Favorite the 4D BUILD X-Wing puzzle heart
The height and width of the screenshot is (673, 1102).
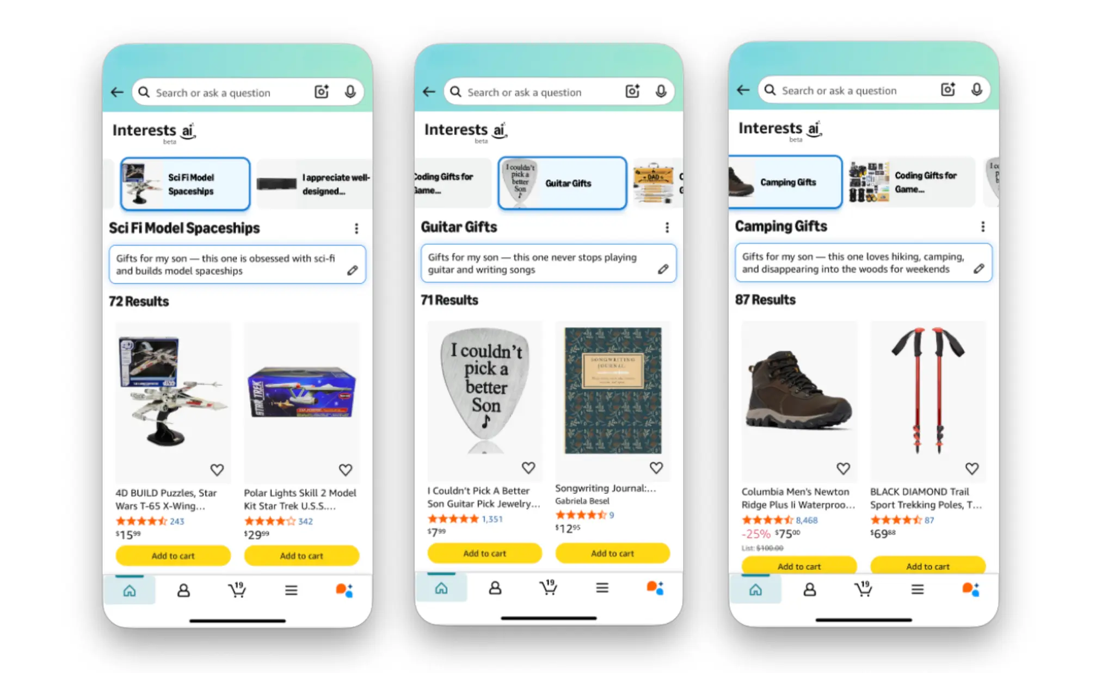(x=217, y=470)
